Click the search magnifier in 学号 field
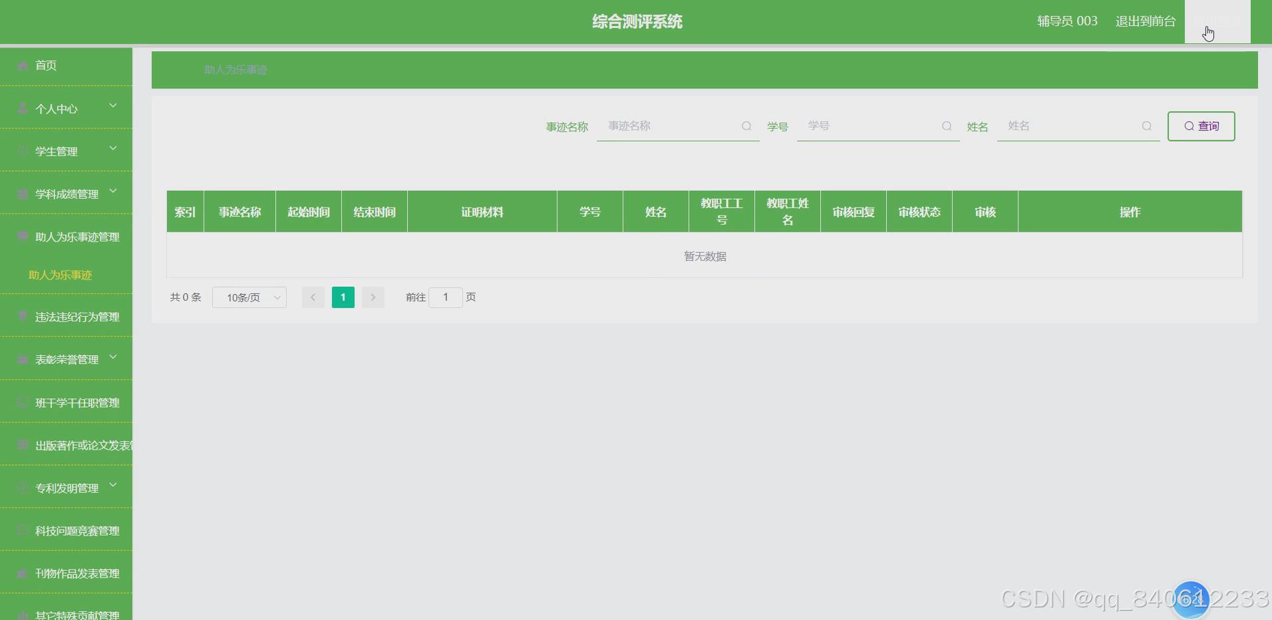This screenshot has width=1272, height=620. click(947, 126)
